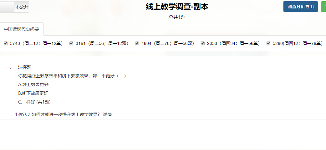Toggle the 2053 class checkbox
326x150 pixels.
tap(203, 44)
